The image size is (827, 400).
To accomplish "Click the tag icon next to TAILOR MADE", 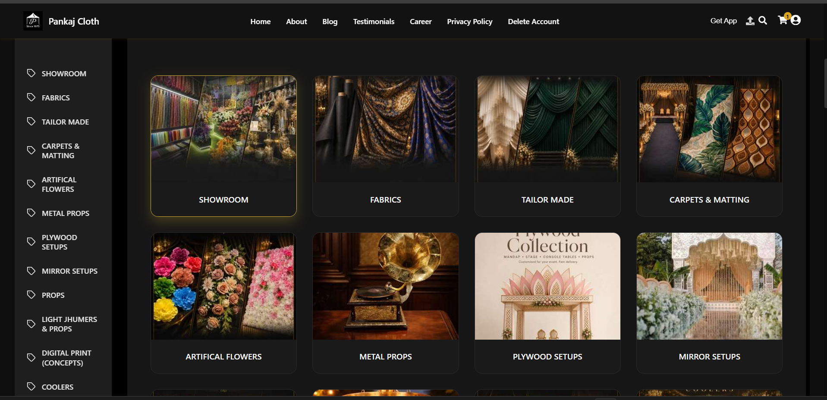I will pos(31,121).
